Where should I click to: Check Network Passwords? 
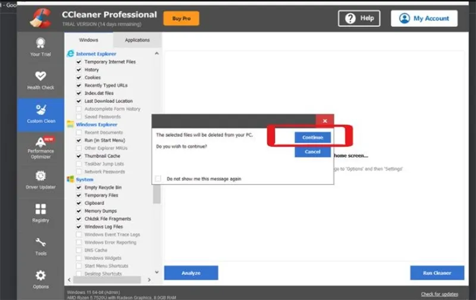pos(79,171)
